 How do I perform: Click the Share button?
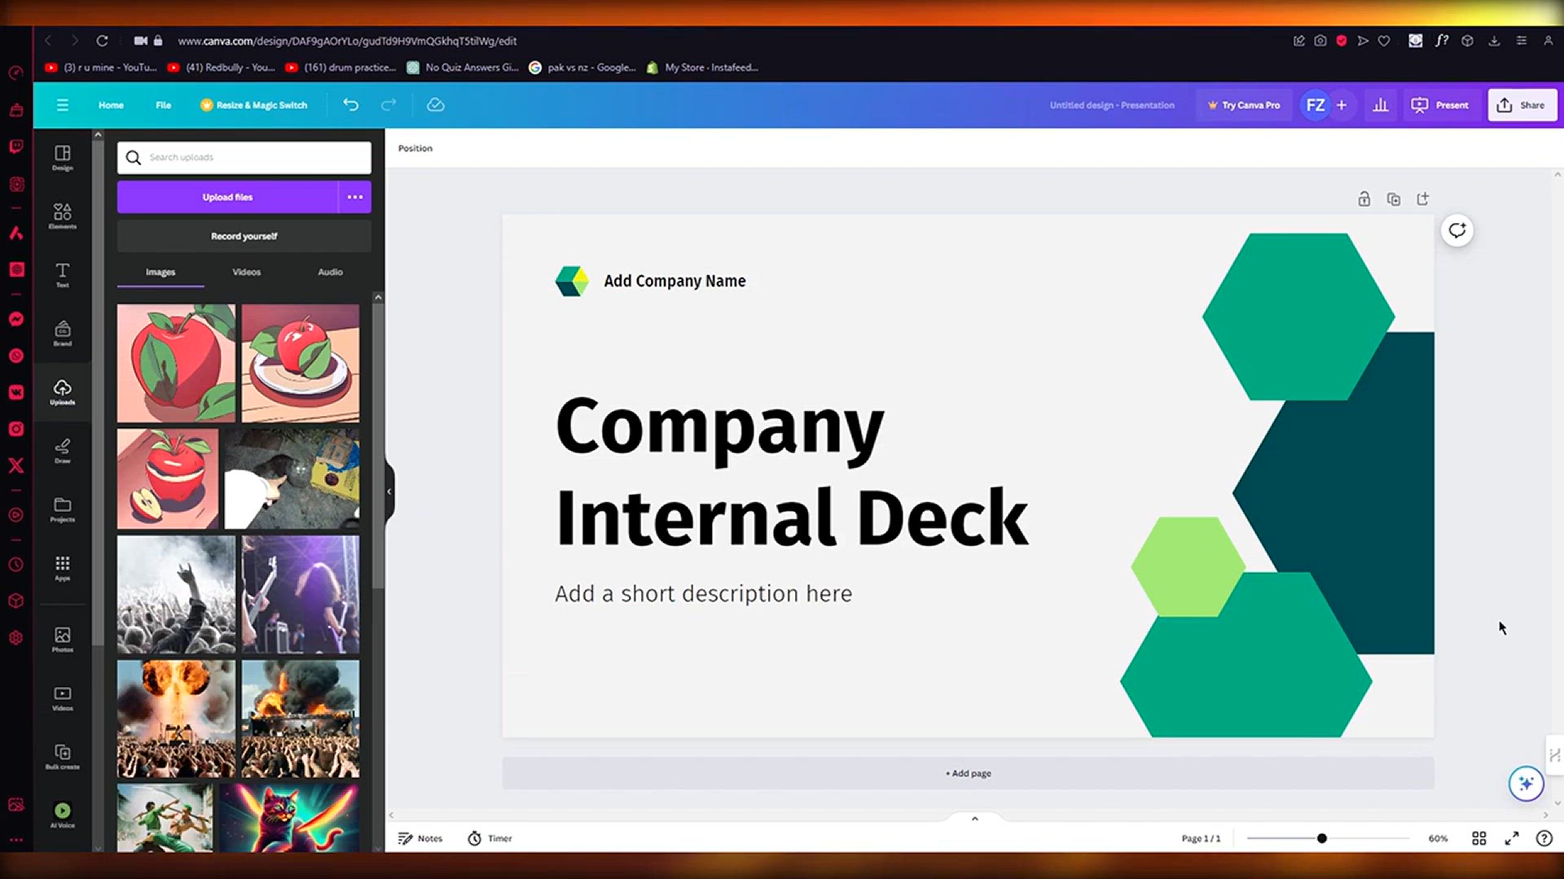(1522, 105)
